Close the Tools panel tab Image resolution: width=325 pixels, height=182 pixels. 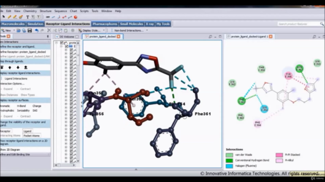click(9, 36)
